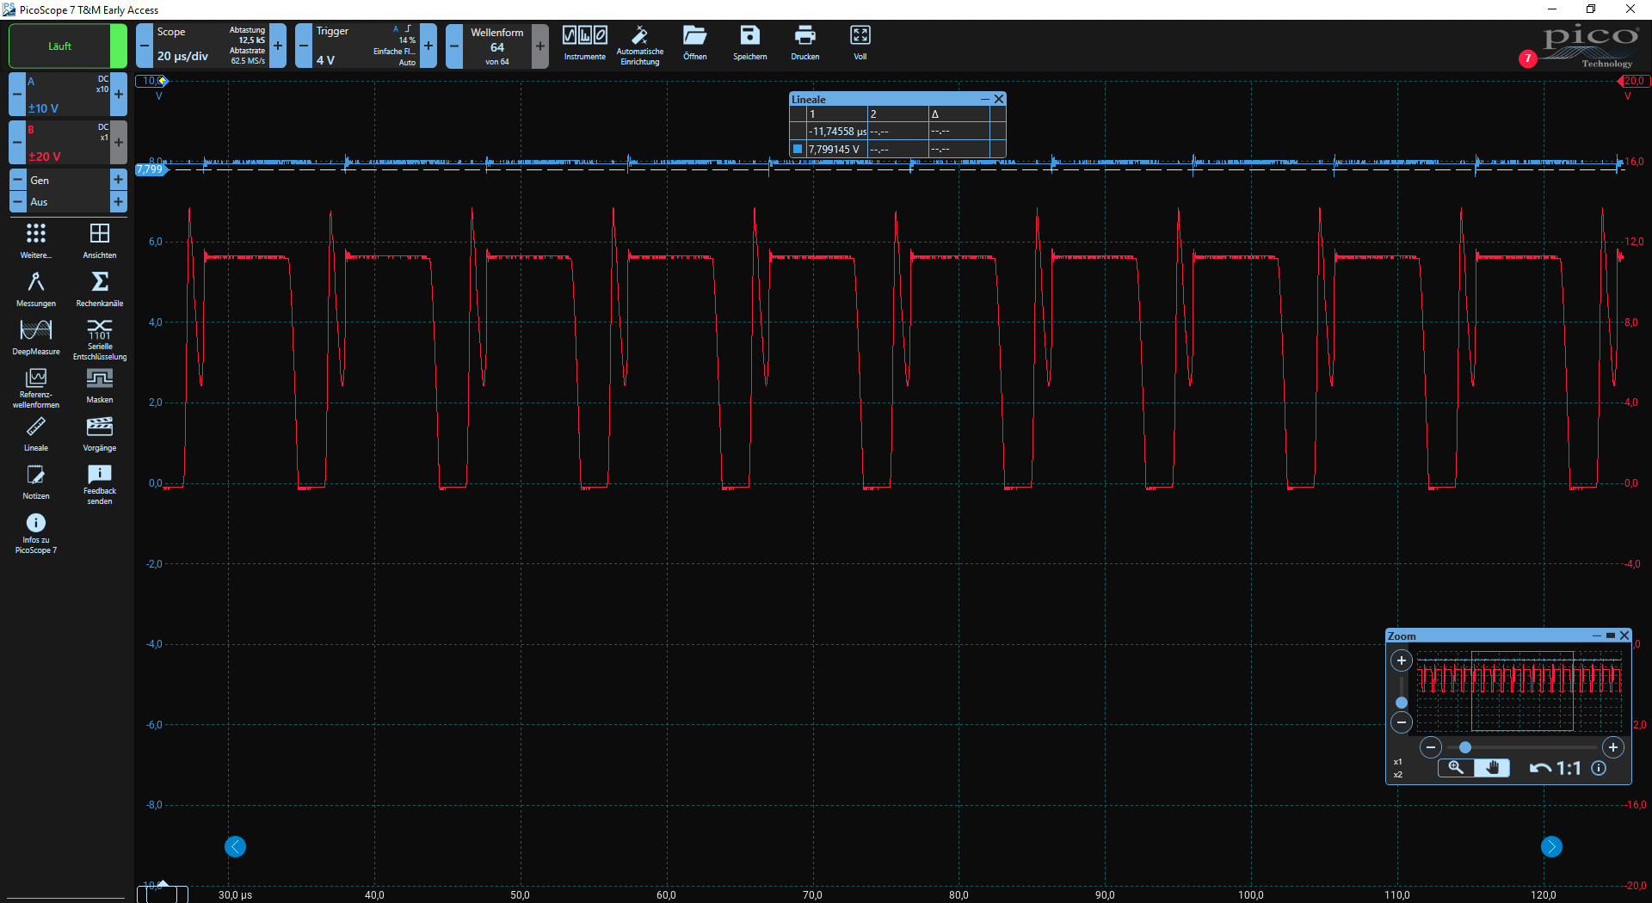This screenshot has height=903, width=1652.
Task: Switch to Voll fullscreen mode
Action: pos(860,43)
